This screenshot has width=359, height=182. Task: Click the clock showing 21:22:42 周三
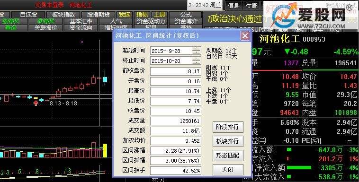205,5
